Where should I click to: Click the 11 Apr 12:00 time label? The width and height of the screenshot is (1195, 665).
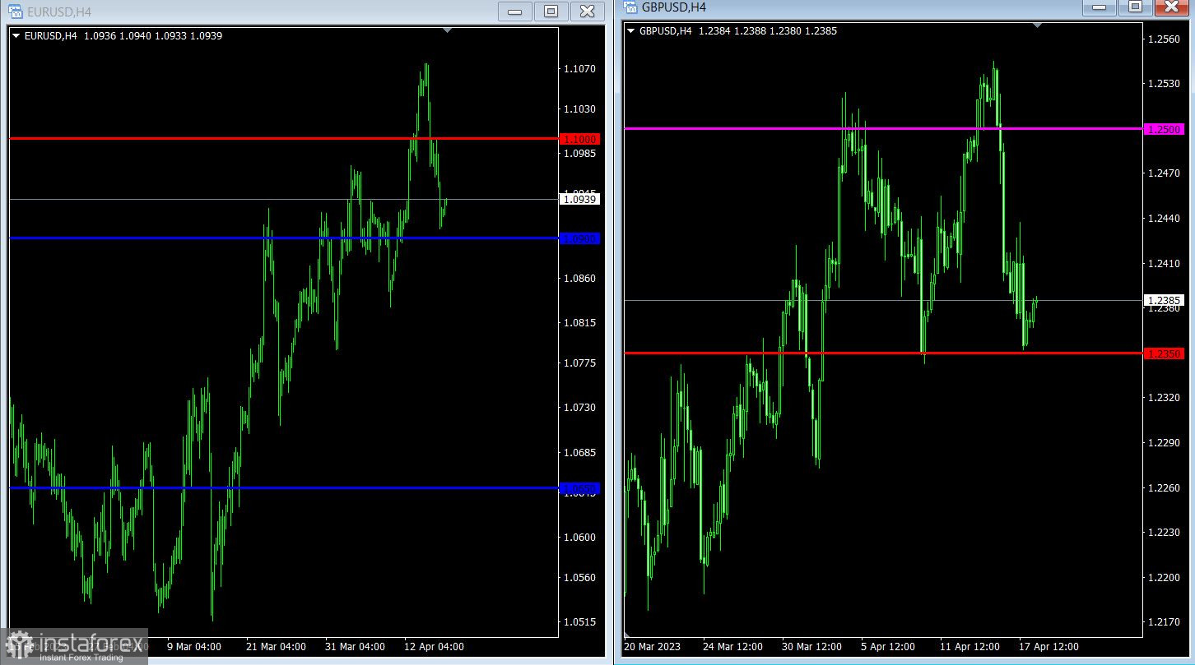[969, 647]
